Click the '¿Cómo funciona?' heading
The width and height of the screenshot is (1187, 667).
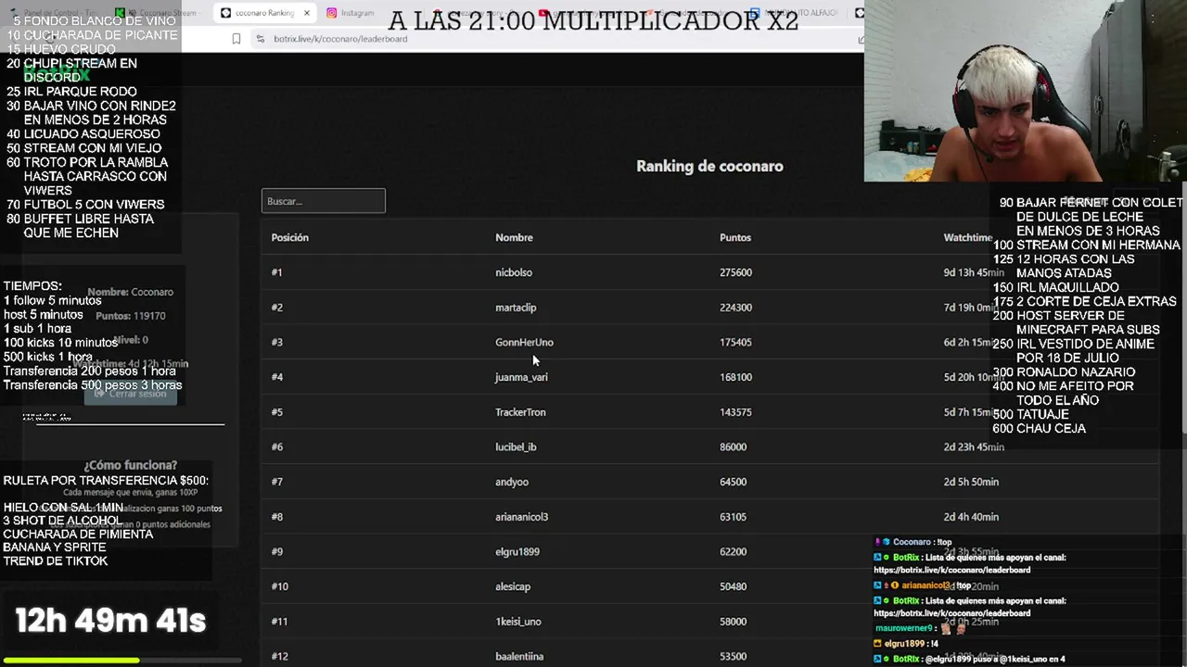130,465
